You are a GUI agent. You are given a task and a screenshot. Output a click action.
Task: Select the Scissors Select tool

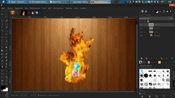(x=2, y=24)
